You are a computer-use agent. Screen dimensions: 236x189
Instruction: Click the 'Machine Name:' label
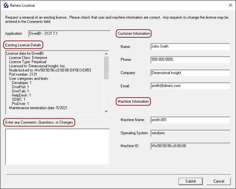tap(133, 120)
